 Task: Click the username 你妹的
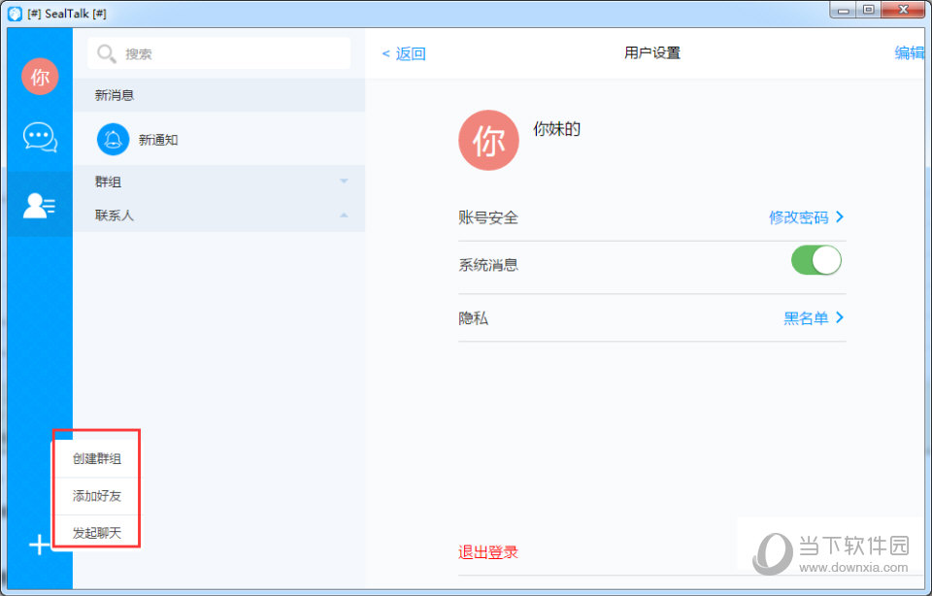tap(556, 129)
